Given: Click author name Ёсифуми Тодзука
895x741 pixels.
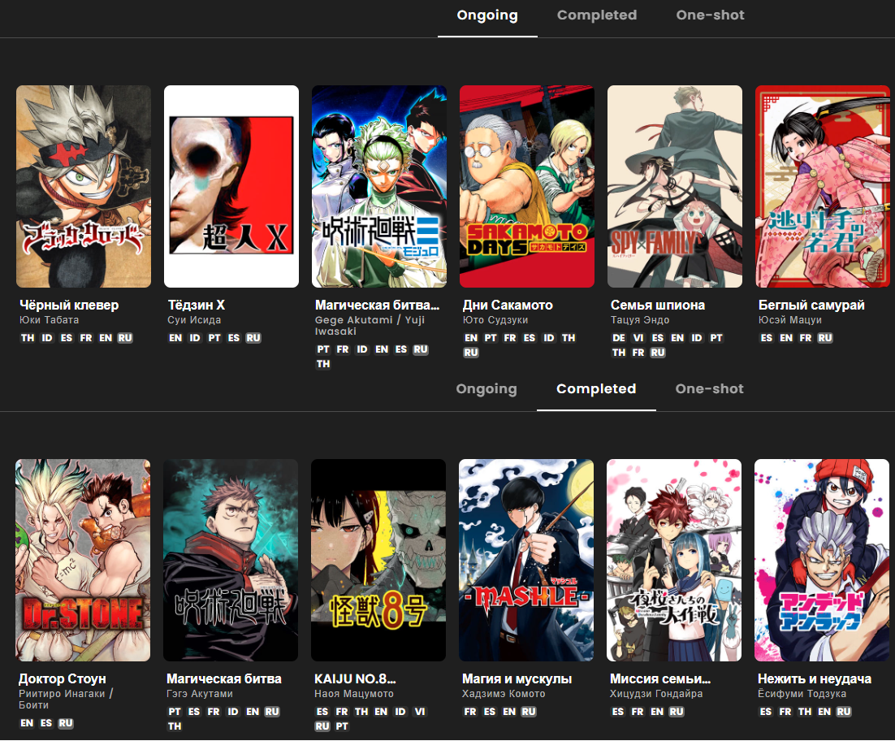Looking at the screenshot, I should [802, 694].
